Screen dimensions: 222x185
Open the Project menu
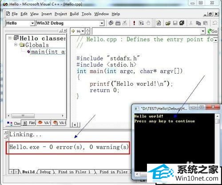(x=61, y=14)
